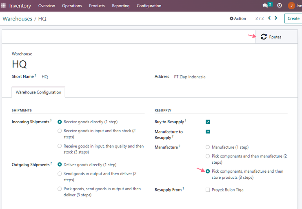The width and height of the screenshot is (302, 209).
Task: Go to previous warehouse record arrow
Action: click(x=269, y=18)
